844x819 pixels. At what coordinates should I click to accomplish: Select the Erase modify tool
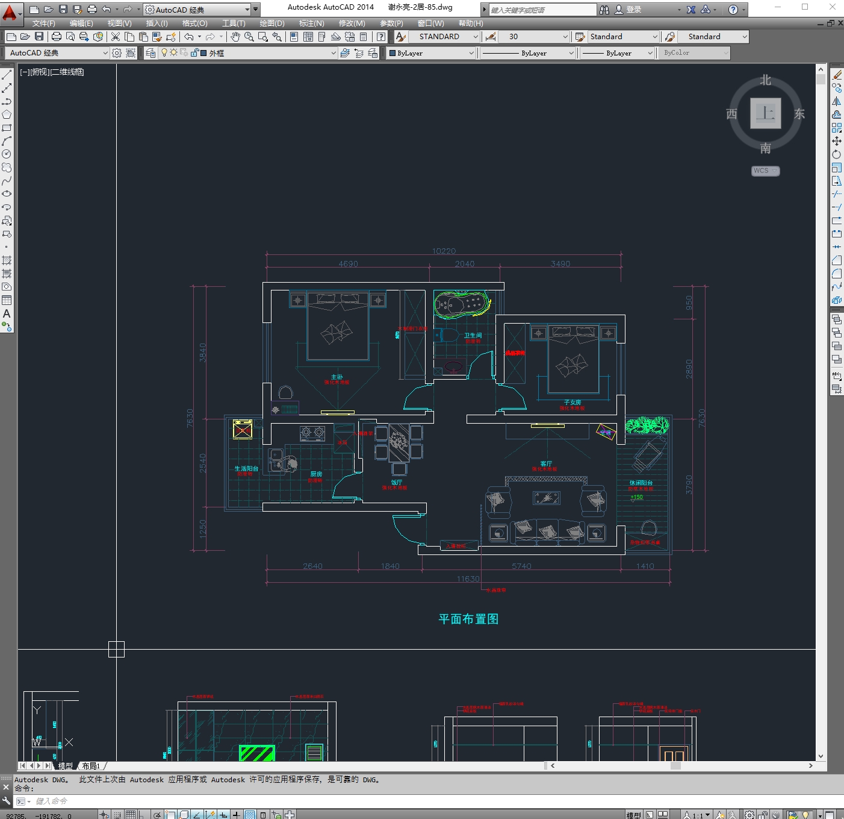[x=837, y=75]
